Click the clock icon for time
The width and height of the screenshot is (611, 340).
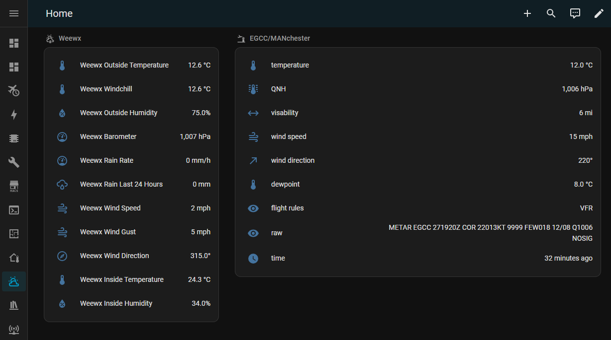[253, 258]
